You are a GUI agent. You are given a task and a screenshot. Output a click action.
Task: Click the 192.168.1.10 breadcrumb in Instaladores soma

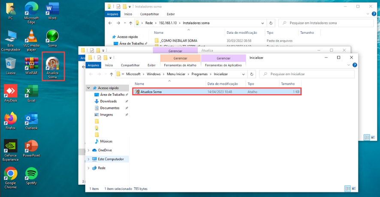[x=168, y=23]
